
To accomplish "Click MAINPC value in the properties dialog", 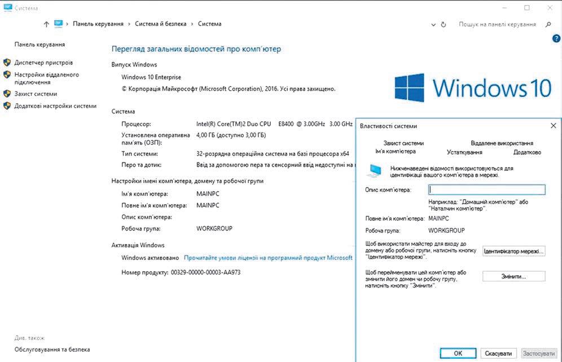I will (438, 218).
